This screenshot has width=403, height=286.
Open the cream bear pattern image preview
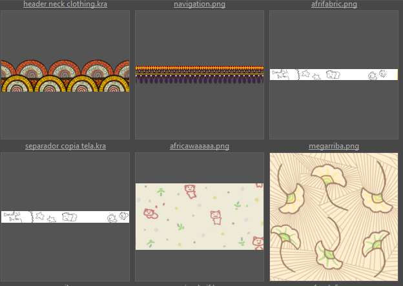pyautogui.click(x=200, y=217)
